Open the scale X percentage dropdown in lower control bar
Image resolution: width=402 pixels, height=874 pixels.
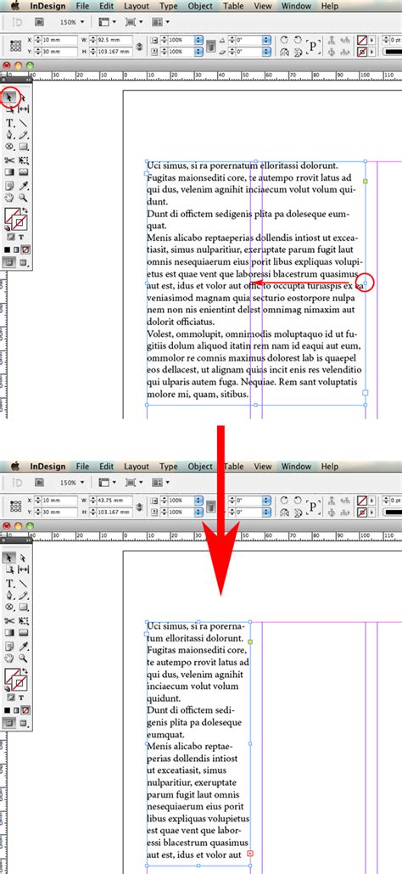pos(198,501)
